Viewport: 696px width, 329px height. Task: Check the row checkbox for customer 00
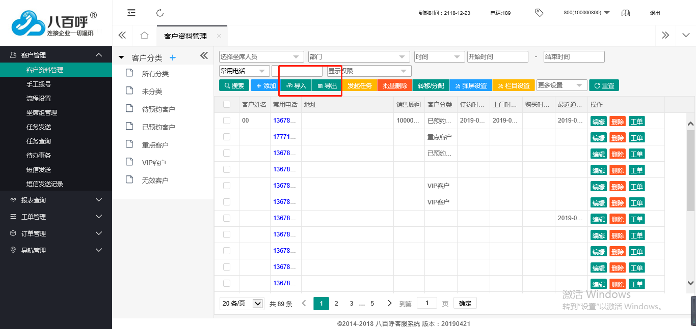[227, 121]
